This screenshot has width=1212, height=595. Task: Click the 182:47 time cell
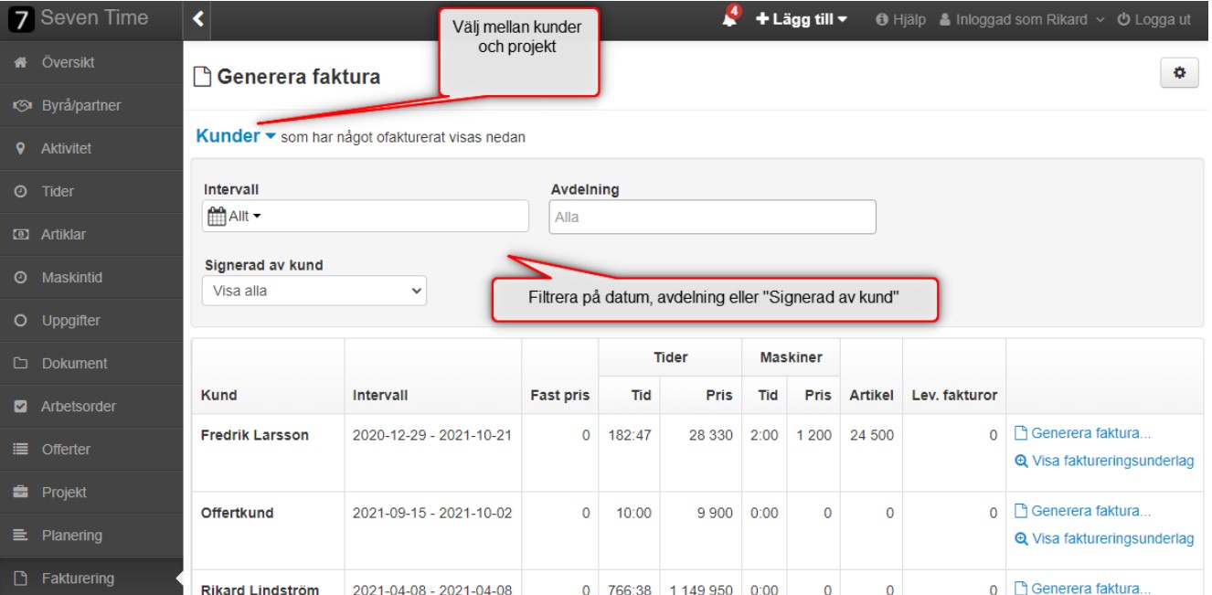point(630,435)
